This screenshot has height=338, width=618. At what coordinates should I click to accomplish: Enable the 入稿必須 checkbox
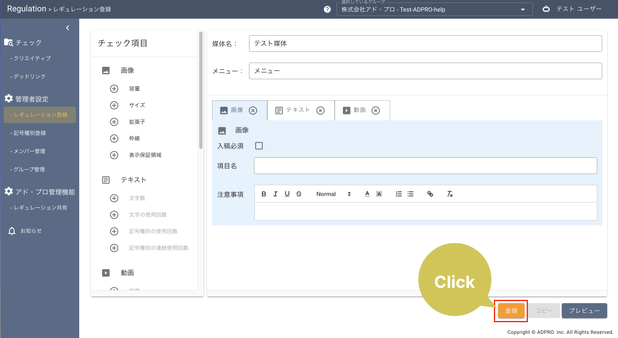click(x=259, y=146)
